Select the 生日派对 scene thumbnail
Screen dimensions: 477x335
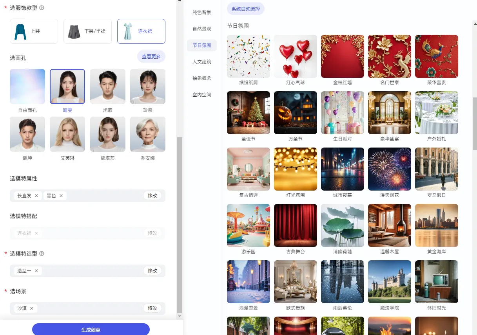pos(343,113)
